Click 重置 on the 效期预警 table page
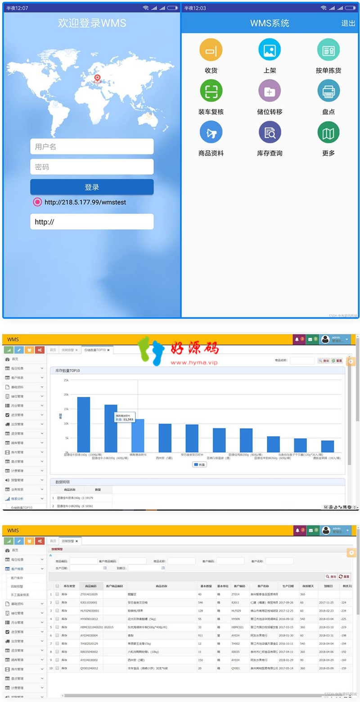 click(x=344, y=576)
